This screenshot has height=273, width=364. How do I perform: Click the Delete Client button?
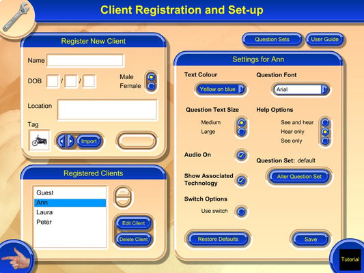coord(133,240)
